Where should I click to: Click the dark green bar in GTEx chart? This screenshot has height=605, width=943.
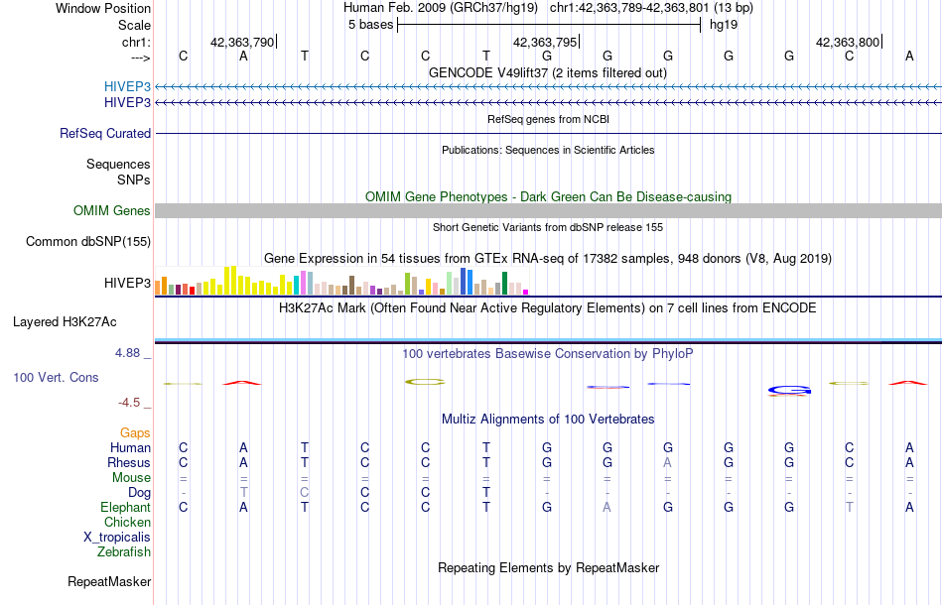[505, 283]
